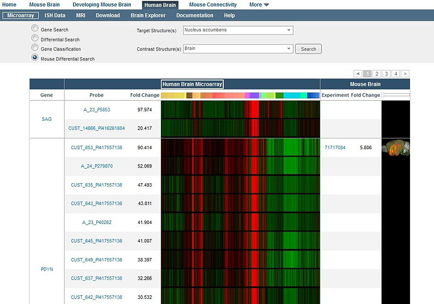Open the SAG gene link
434x304 pixels.
click(x=47, y=119)
